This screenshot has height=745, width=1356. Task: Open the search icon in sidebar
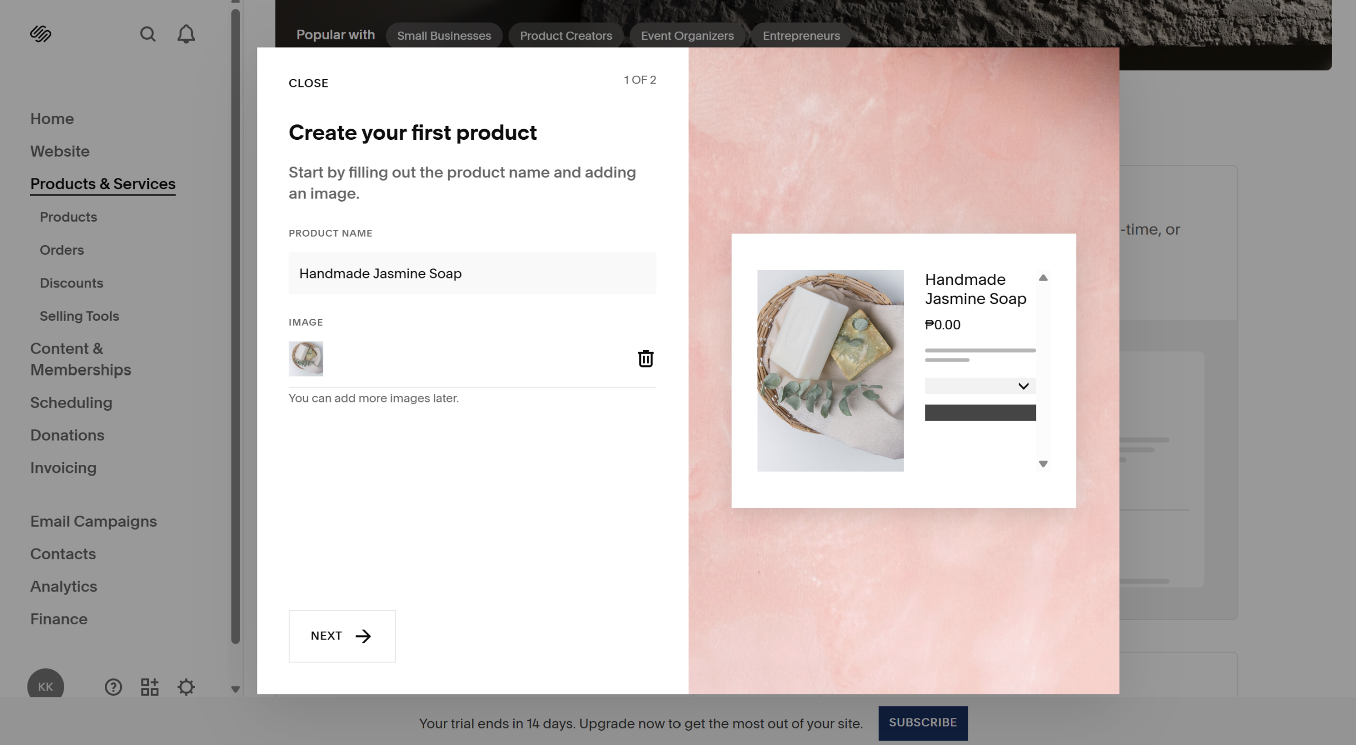[148, 34]
